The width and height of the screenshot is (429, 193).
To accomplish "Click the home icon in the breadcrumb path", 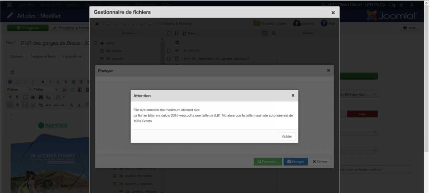I will tap(97, 24).
